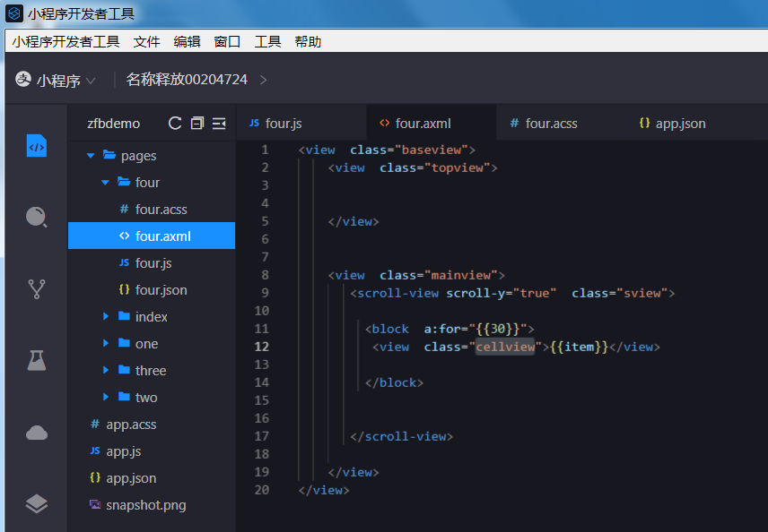The image size is (768, 532).
Task: Click a:for attribute on line 11
Action: pyautogui.click(x=442, y=329)
